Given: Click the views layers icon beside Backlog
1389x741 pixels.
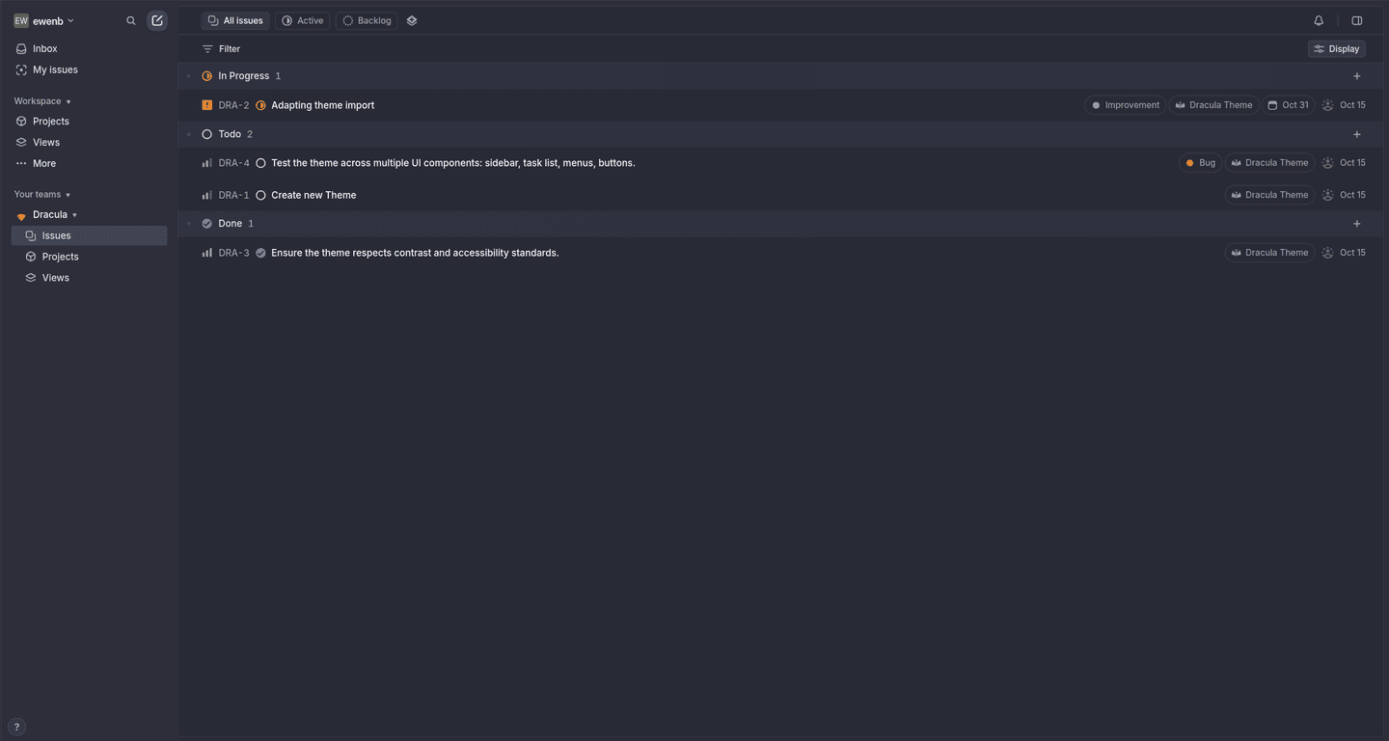Looking at the screenshot, I should (412, 20).
